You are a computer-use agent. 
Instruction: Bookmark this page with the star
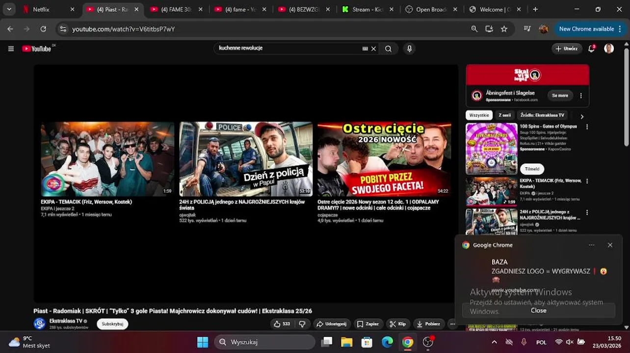504,29
